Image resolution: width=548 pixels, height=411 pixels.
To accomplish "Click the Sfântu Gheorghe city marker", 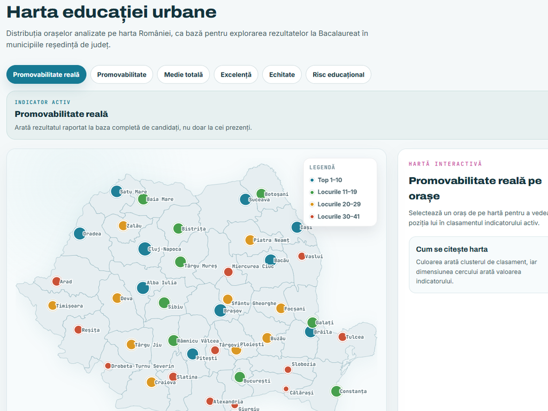I will (x=227, y=299).
